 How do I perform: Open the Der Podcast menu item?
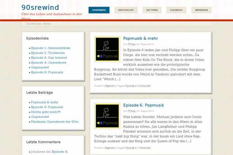coord(126,10)
